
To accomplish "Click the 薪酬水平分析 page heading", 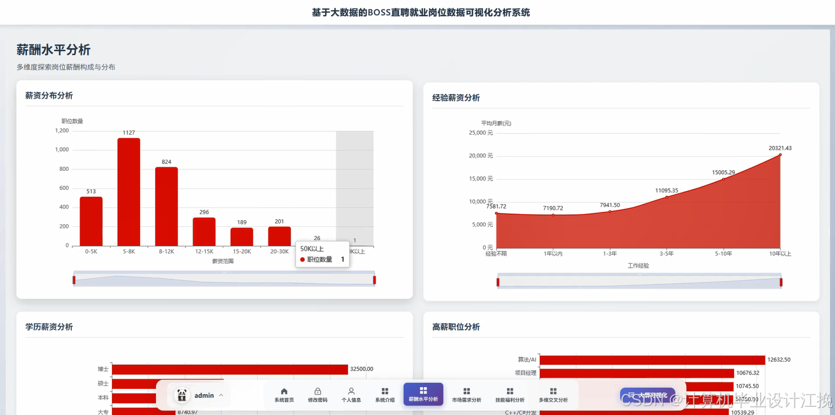I will pos(53,50).
